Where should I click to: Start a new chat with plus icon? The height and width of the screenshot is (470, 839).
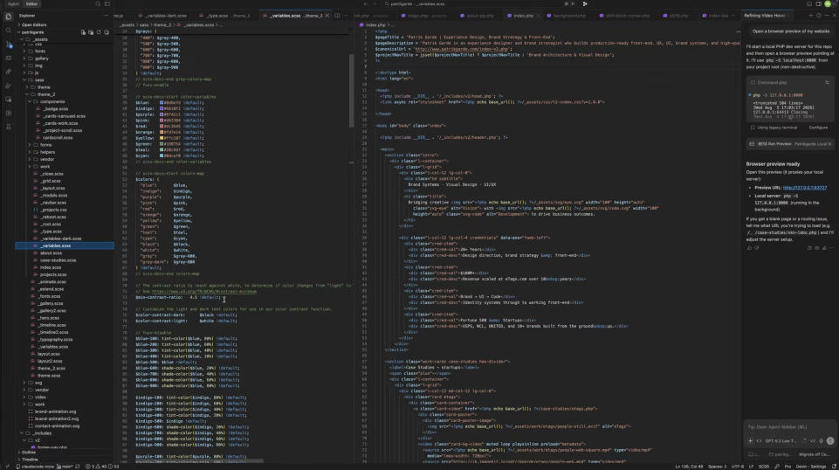[811, 16]
